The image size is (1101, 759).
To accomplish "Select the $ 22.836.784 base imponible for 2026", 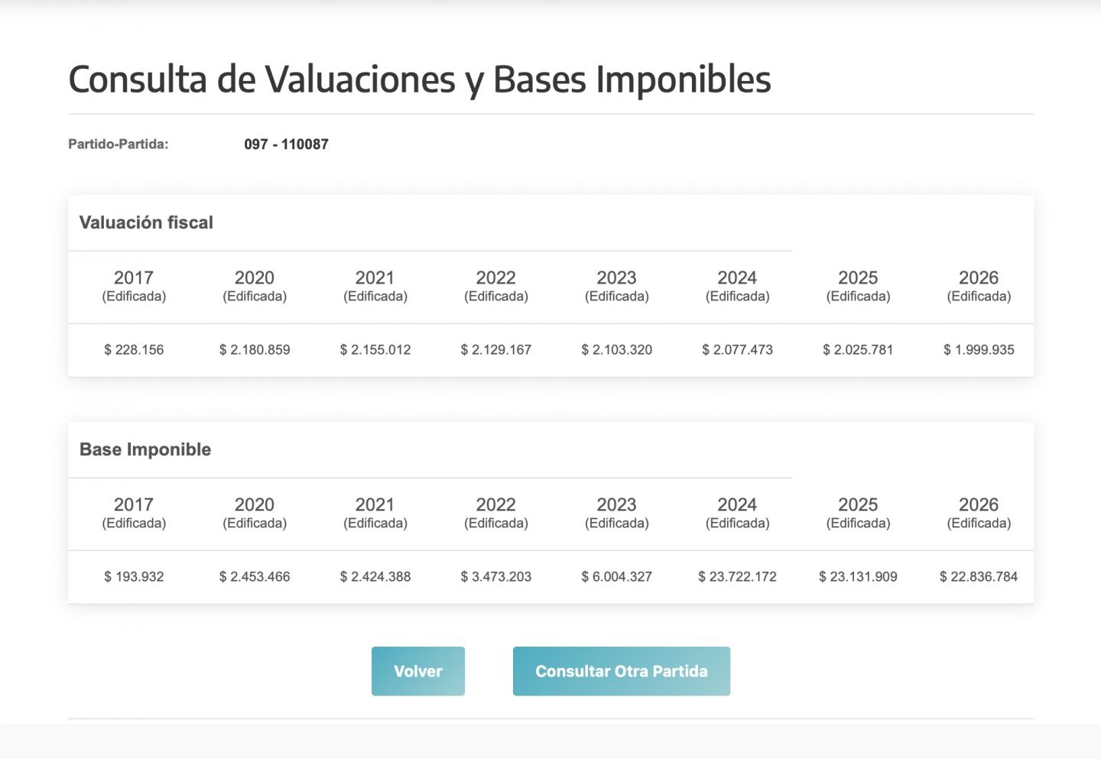I will coord(979,577).
